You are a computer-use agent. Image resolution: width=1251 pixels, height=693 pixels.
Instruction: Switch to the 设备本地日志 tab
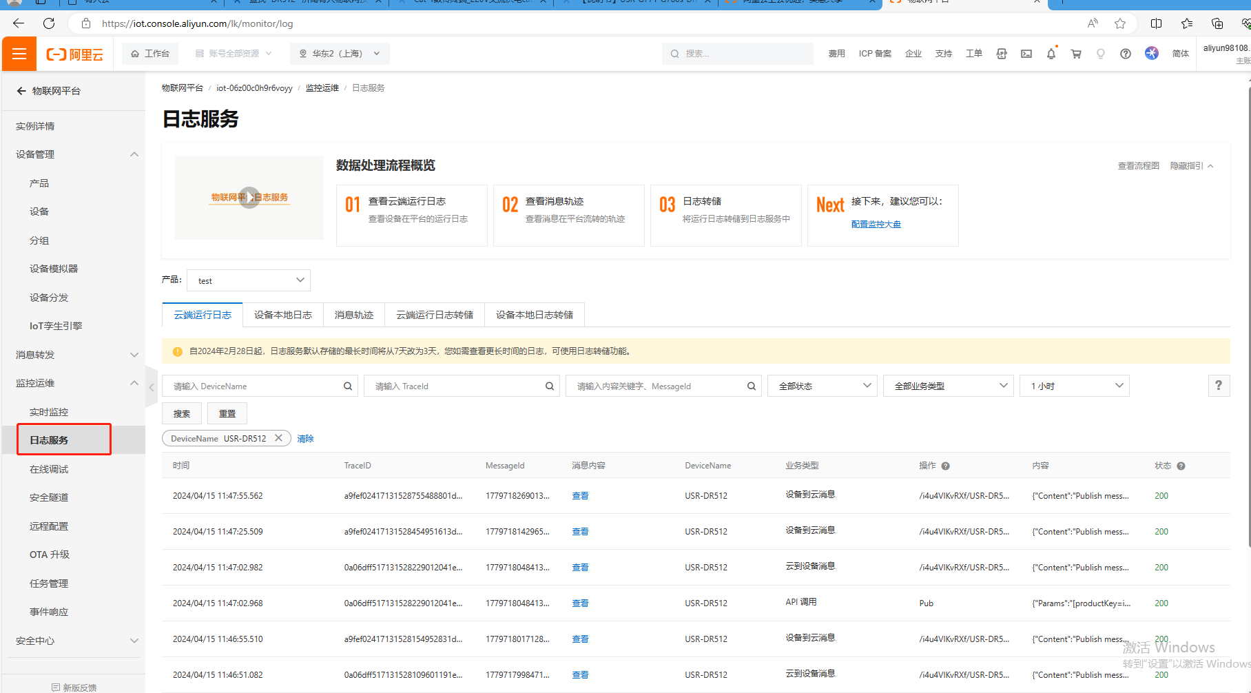tap(282, 315)
